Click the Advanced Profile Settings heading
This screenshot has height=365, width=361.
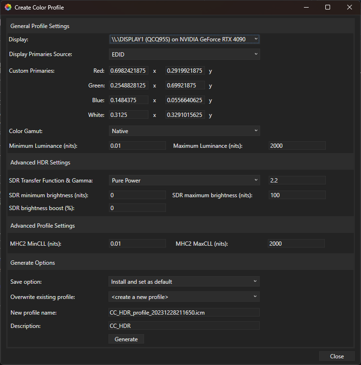pos(43,226)
